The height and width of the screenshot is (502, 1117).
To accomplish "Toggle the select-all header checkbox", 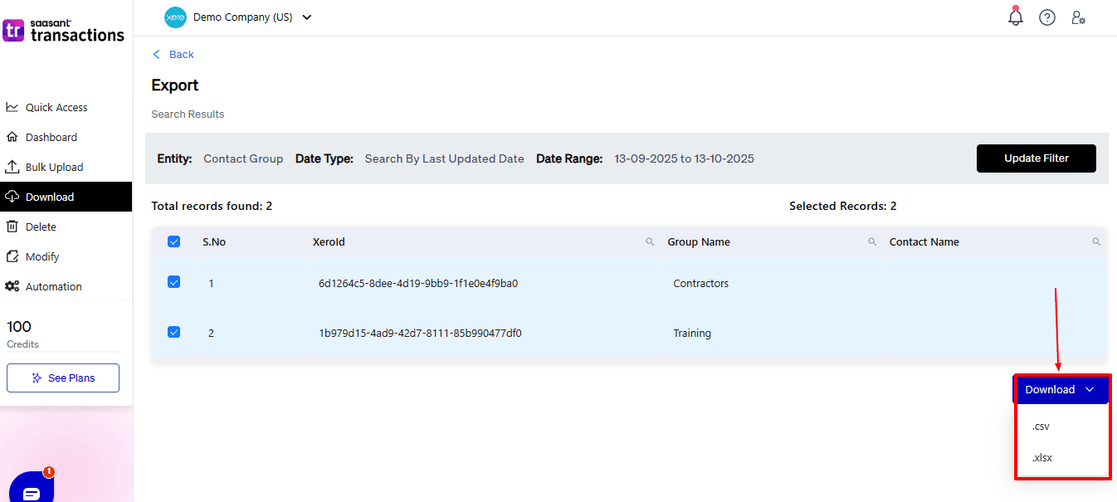I will point(173,241).
